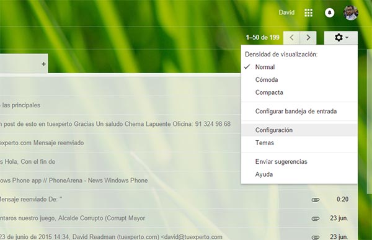Open the Alcalde Corrupto (Corrupt Mayor) email
The width and height of the screenshot is (372, 240).
coord(179,218)
